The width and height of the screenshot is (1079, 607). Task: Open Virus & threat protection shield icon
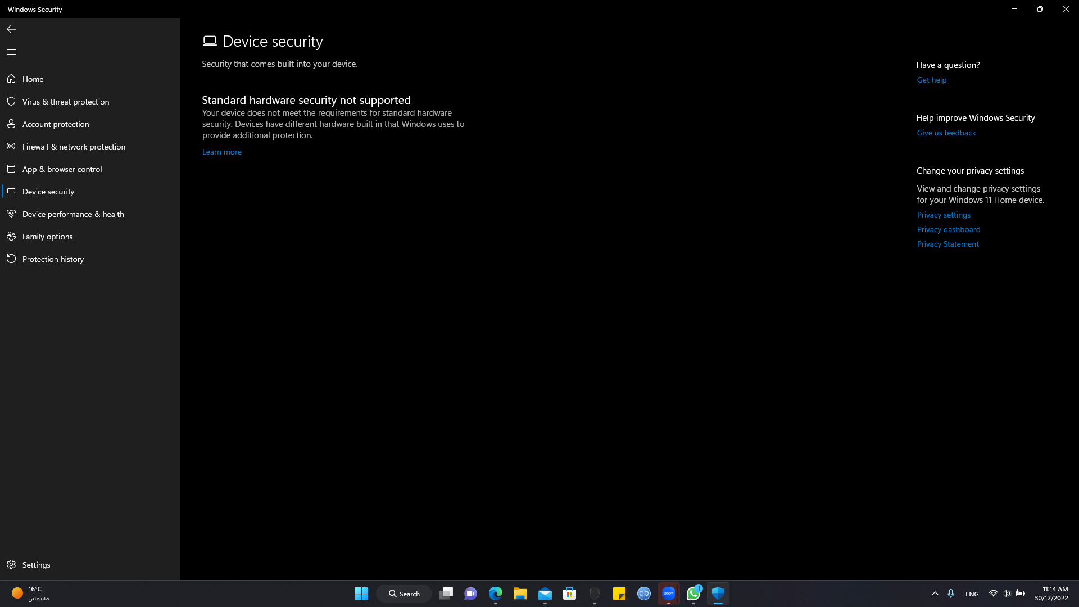[11, 101]
